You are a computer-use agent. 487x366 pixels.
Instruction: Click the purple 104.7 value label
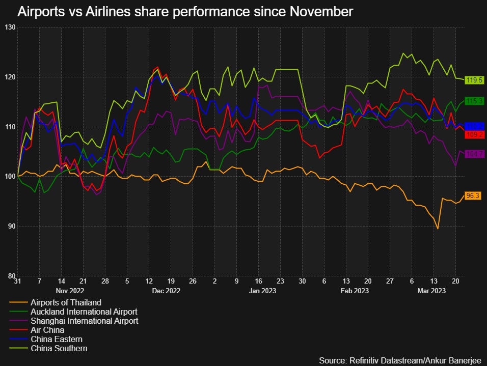coord(474,154)
